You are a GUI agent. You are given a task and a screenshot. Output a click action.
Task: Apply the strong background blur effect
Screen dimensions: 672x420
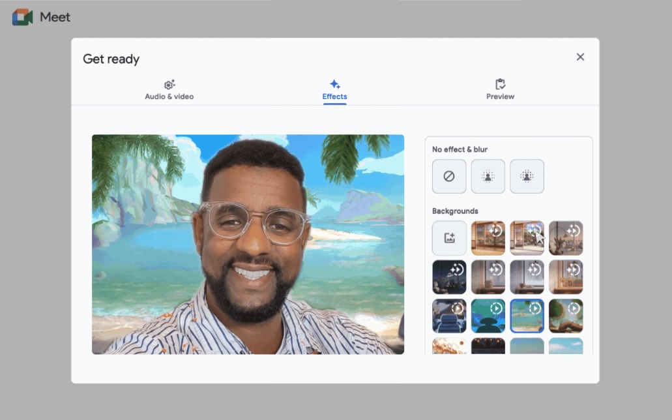click(527, 176)
